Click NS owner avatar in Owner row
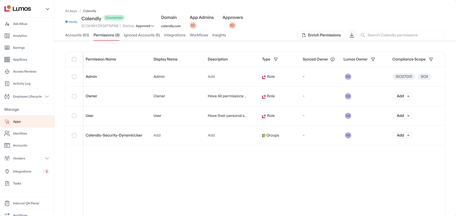Image resolution: width=456 pixels, height=216 pixels. [348, 96]
